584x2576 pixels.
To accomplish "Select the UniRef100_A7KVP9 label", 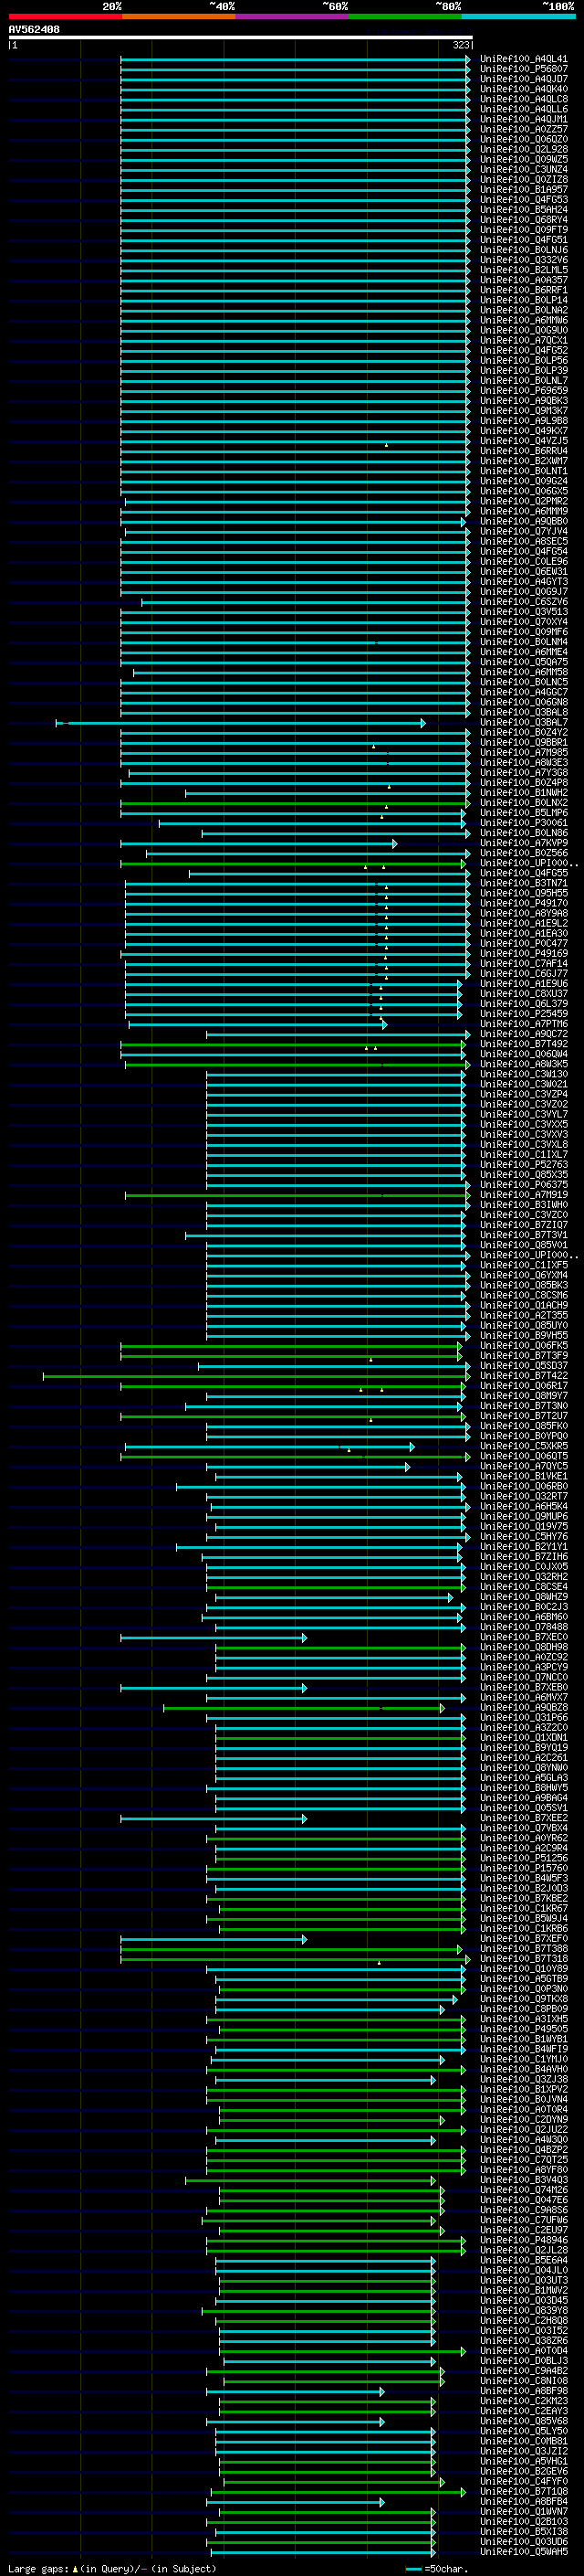I will [x=524, y=843].
